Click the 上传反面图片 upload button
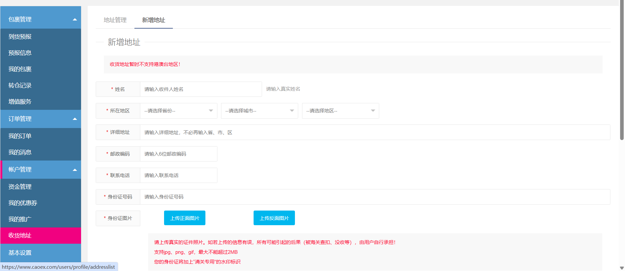The height and width of the screenshot is (271, 625). tap(274, 218)
